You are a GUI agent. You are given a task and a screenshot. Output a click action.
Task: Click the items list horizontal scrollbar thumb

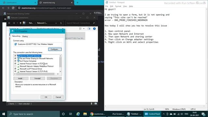(x=35, y=74)
